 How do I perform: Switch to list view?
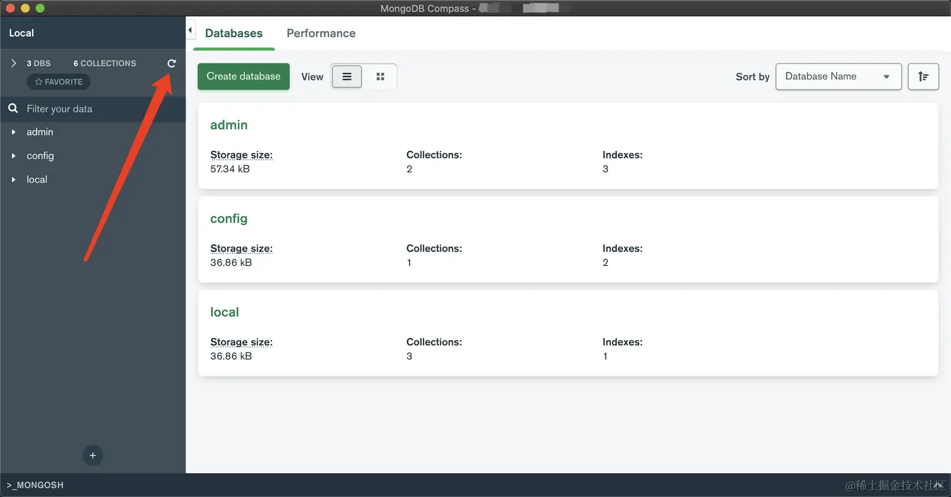tap(347, 77)
